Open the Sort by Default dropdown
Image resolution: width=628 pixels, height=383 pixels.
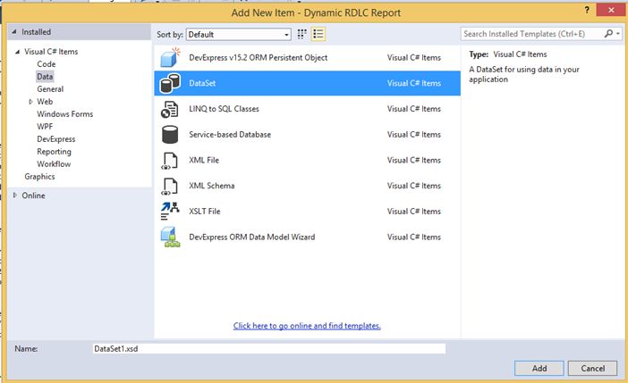[x=239, y=35]
